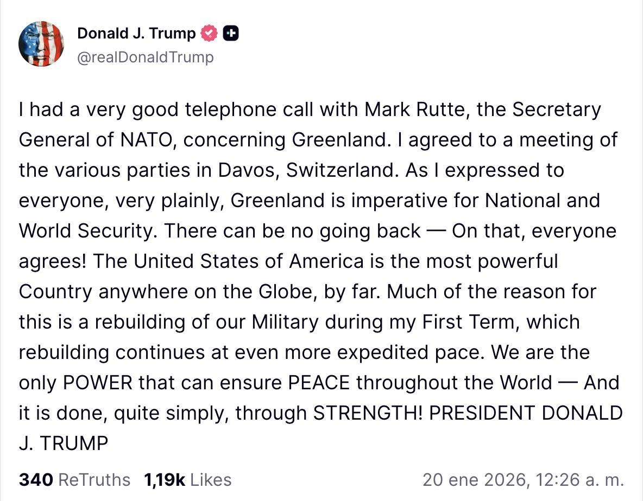Click the word NATO in the post
The height and width of the screenshot is (501, 643).
pyautogui.click(x=147, y=139)
